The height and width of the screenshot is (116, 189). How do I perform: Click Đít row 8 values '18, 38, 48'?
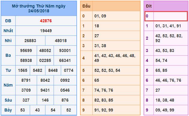click(x=165, y=100)
